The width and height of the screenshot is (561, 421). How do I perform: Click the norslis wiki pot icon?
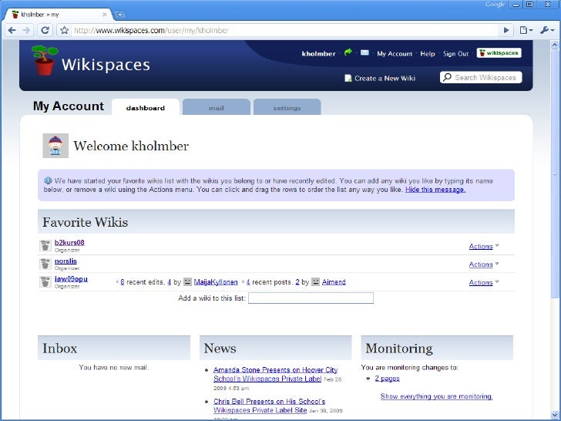(x=45, y=264)
